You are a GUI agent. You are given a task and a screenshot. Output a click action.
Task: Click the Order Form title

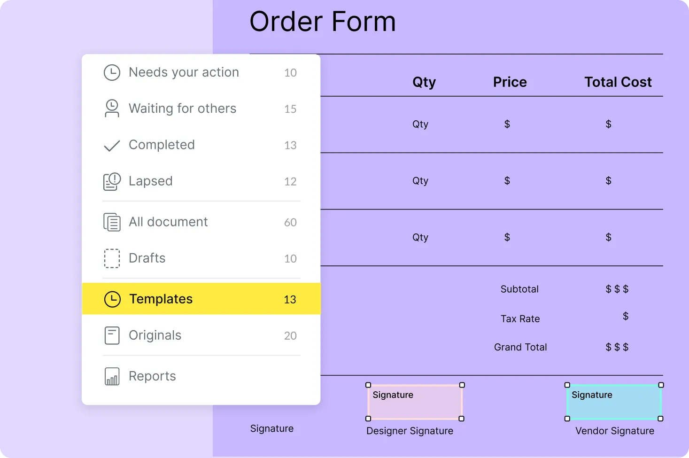pos(323,22)
